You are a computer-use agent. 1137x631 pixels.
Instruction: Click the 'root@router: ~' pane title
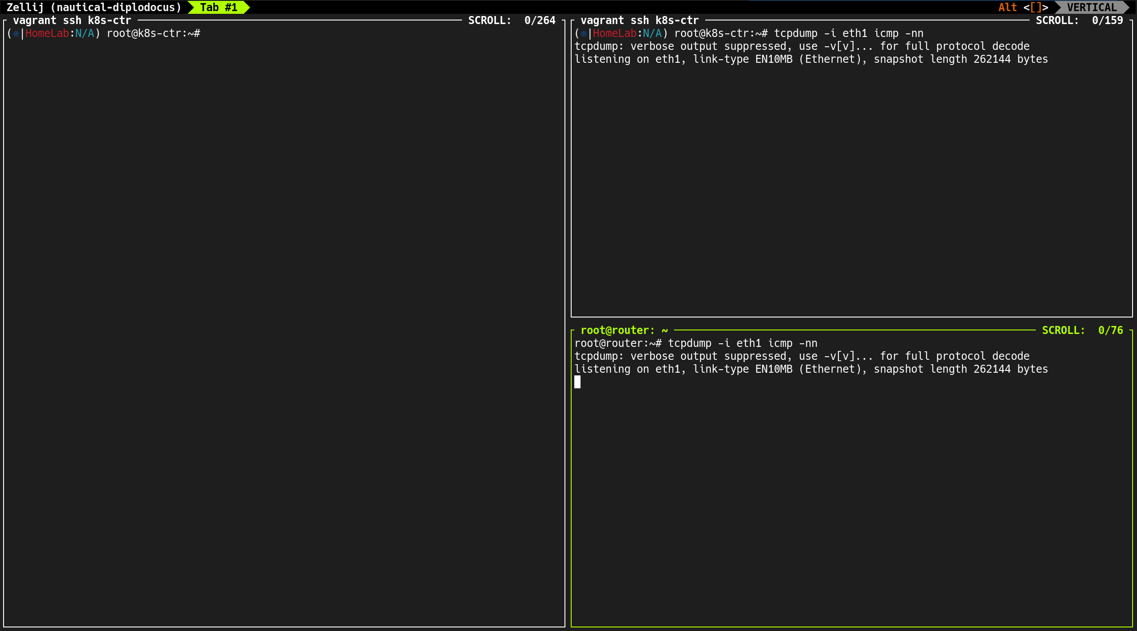click(x=624, y=330)
